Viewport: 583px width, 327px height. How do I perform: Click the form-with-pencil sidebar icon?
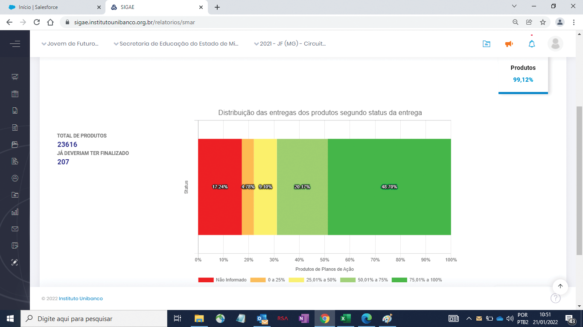pyautogui.click(x=15, y=246)
